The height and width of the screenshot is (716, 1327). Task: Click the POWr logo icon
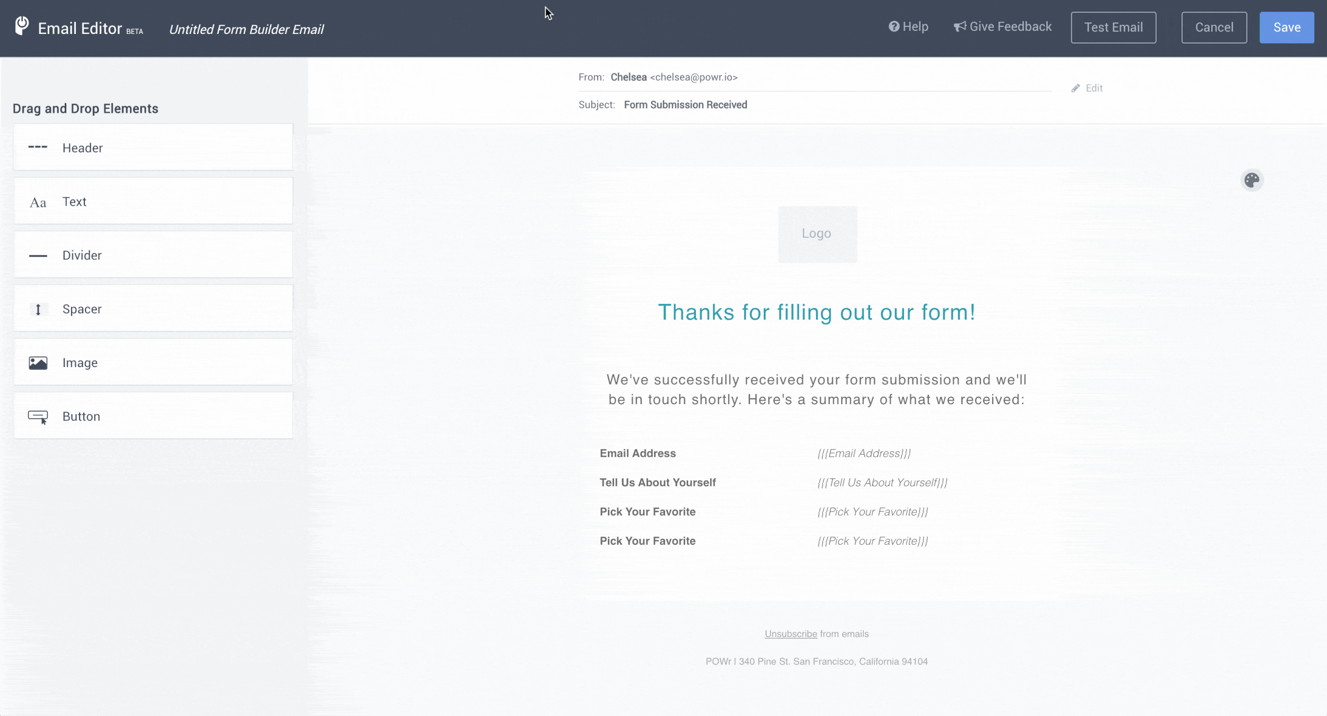point(22,25)
